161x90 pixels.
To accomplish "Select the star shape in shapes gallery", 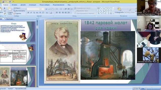I will click(111, 13).
